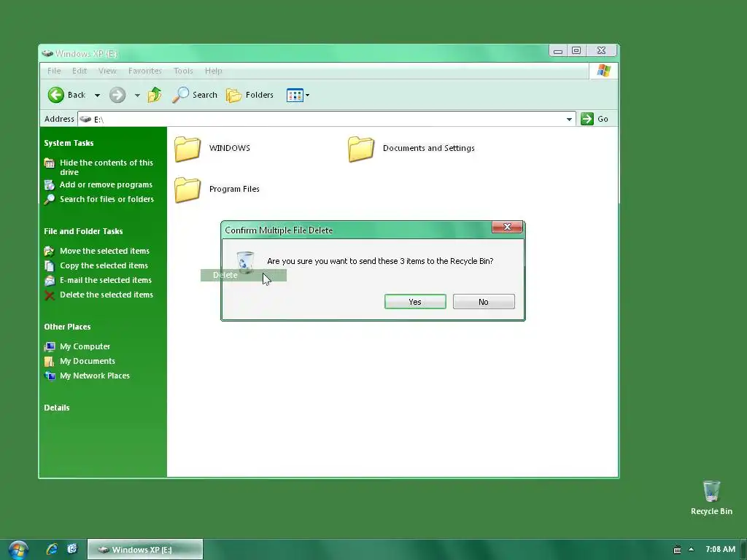Click the WINDOWS folder name
The height and width of the screenshot is (560, 747).
[230, 148]
